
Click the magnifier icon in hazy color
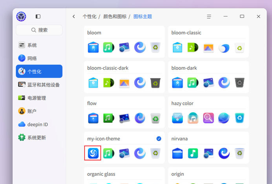208,118
